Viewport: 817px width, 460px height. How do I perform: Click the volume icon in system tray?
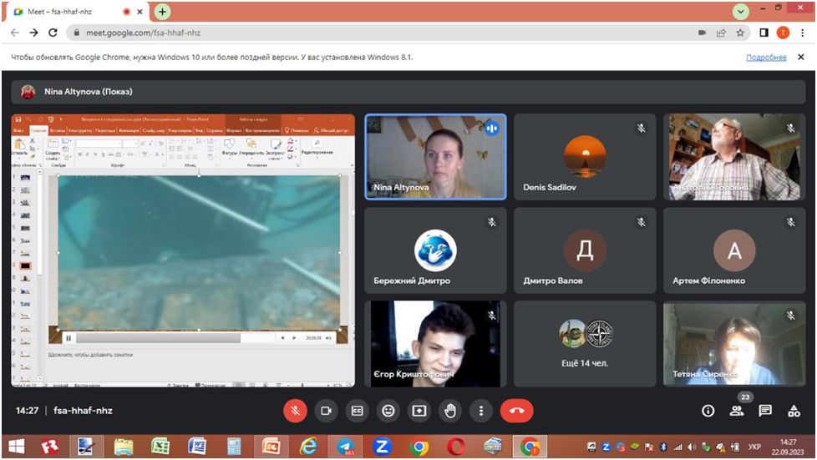pyautogui.click(x=692, y=447)
